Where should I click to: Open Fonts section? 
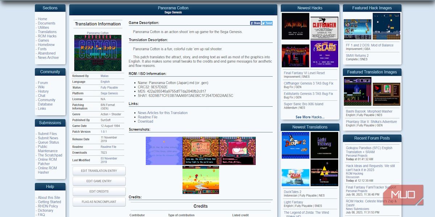click(42, 49)
